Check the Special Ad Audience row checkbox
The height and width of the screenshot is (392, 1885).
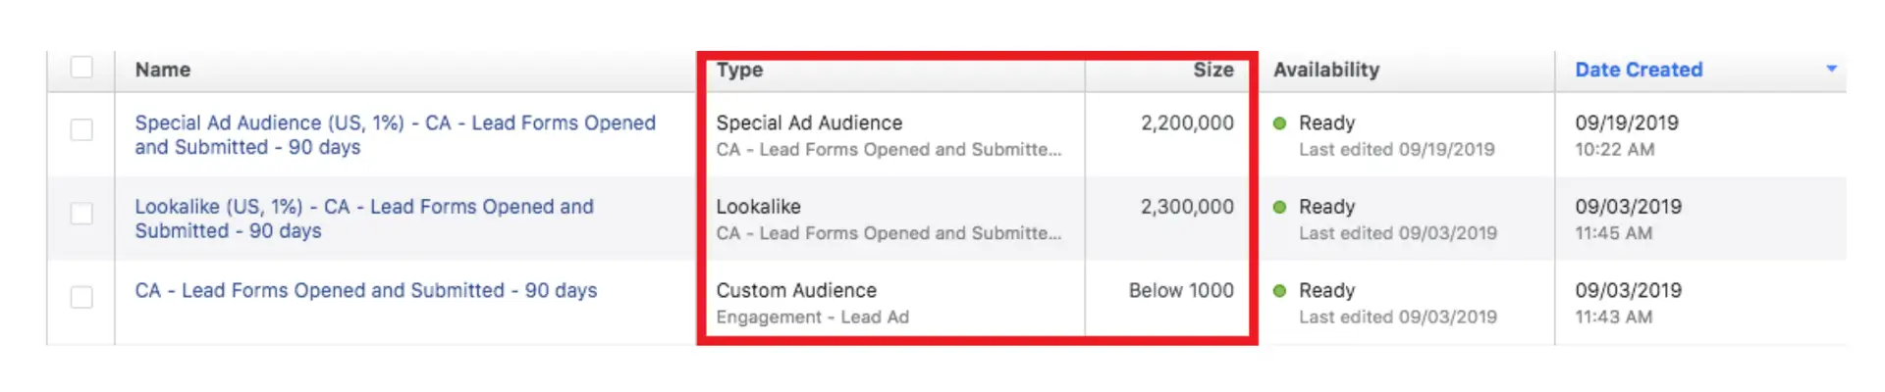(x=81, y=129)
